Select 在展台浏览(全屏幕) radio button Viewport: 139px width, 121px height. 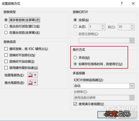(6, 33)
